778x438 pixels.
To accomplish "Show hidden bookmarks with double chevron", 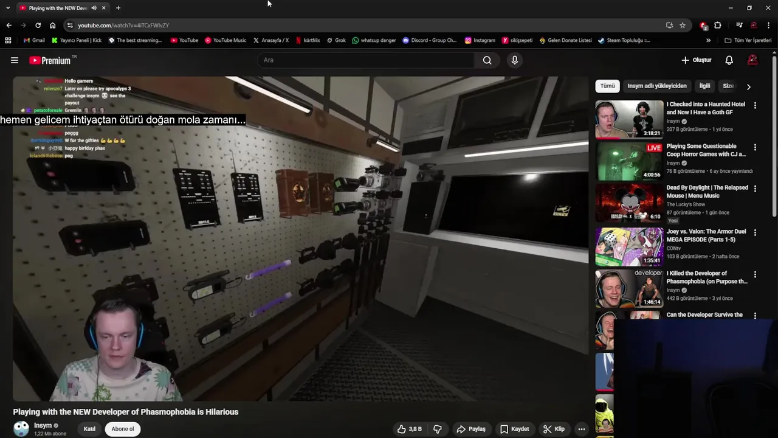I will coord(708,40).
